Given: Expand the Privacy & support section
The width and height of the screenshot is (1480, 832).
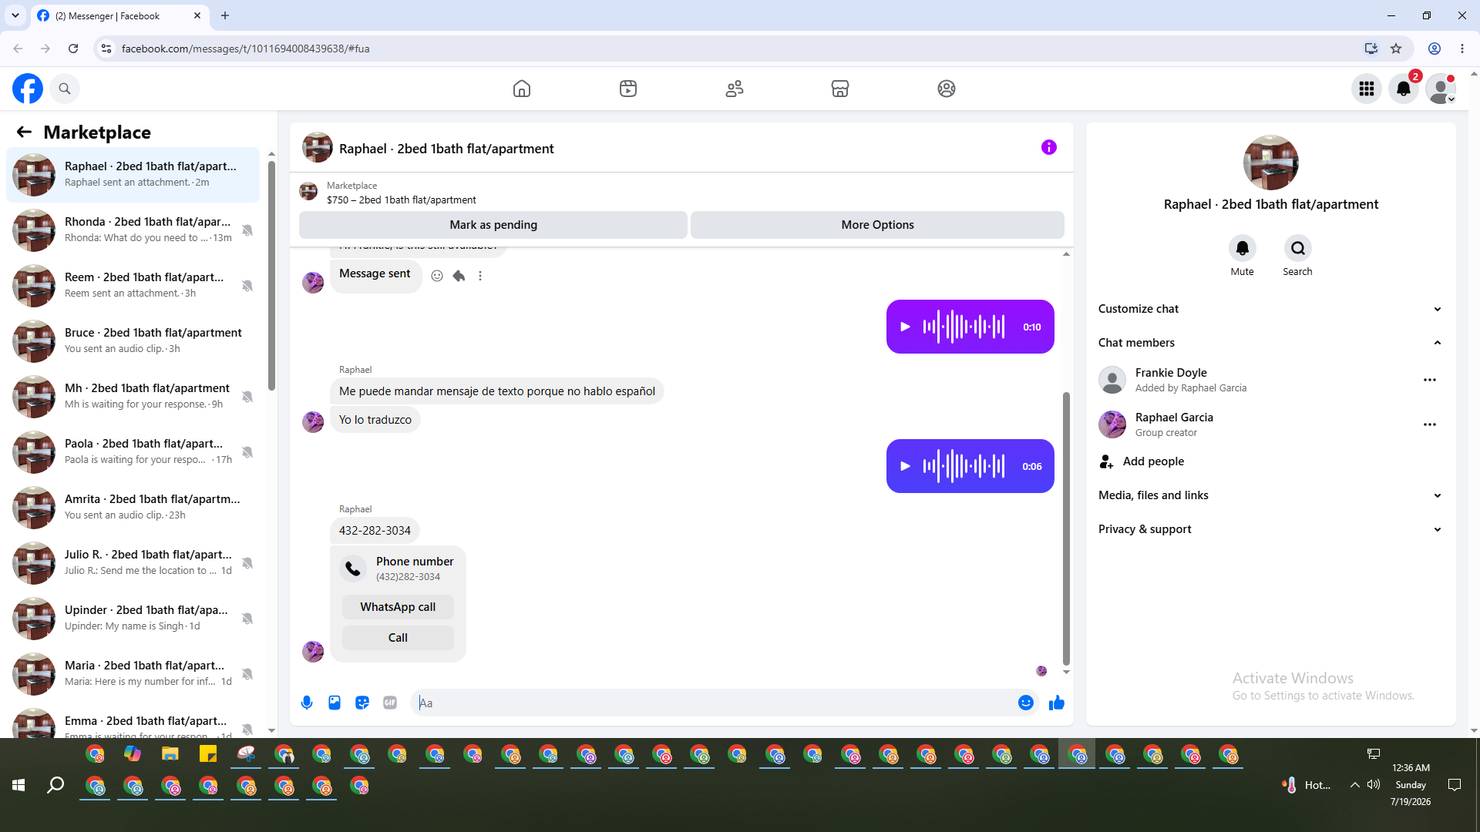Looking at the screenshot, I should click(1270, 529).
